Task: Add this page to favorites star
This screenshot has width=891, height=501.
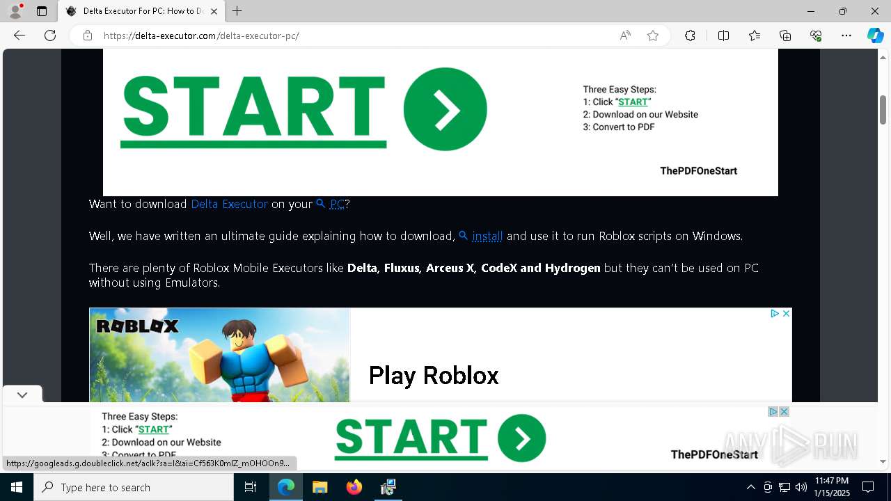Action: [x=653, y=35]
